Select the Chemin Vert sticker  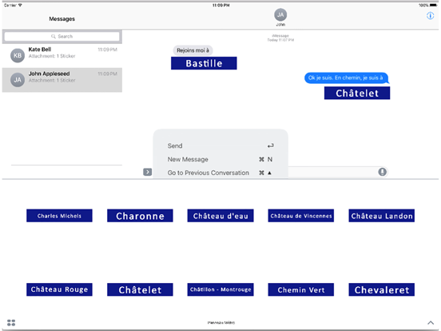[301, 289]
